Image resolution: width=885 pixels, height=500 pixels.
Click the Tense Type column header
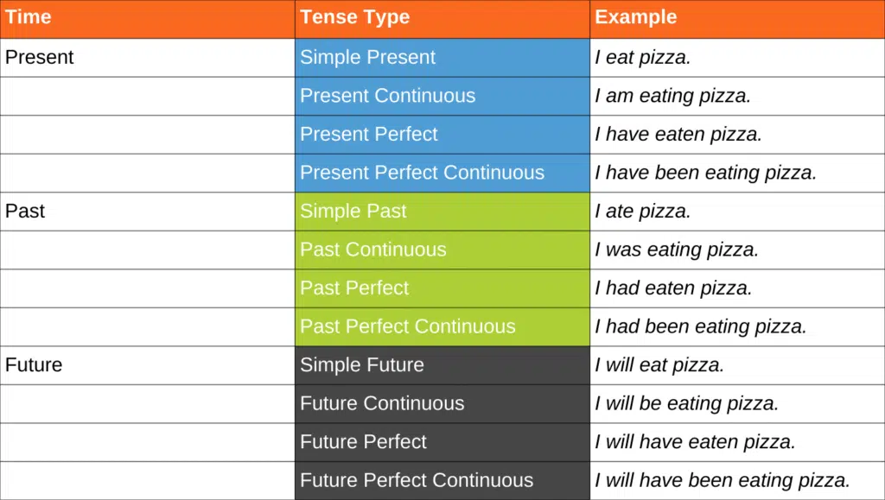[354, 18]
